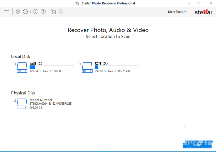Image resolution: width=216 pixels, height=152 pixels.
Task: Click the 465.76 GB disk size text
Action: point(36,108)
